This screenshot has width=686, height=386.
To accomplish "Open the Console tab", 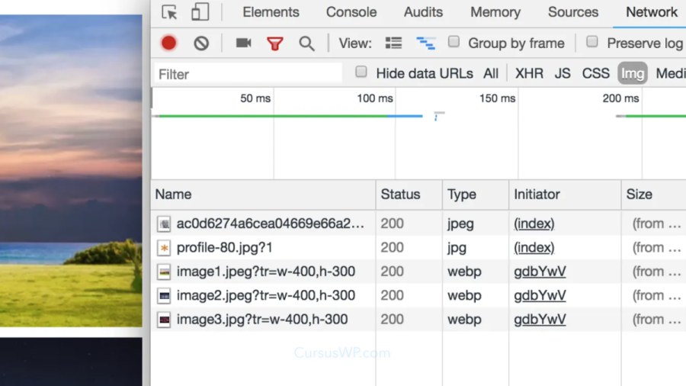I will coord(351,12).
